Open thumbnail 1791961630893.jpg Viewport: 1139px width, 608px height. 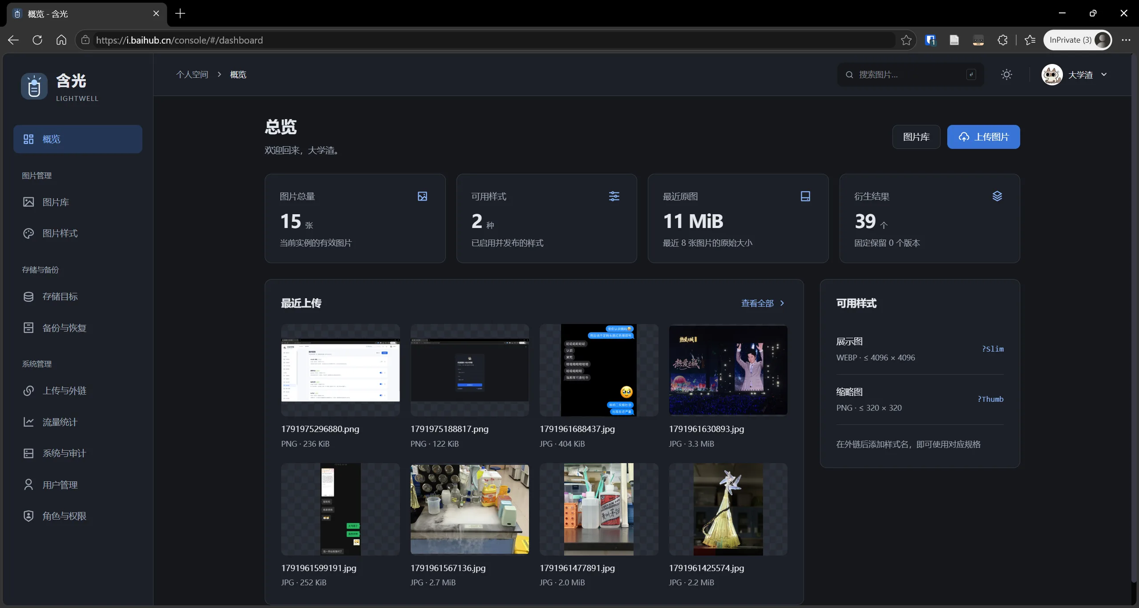[728, 370]
